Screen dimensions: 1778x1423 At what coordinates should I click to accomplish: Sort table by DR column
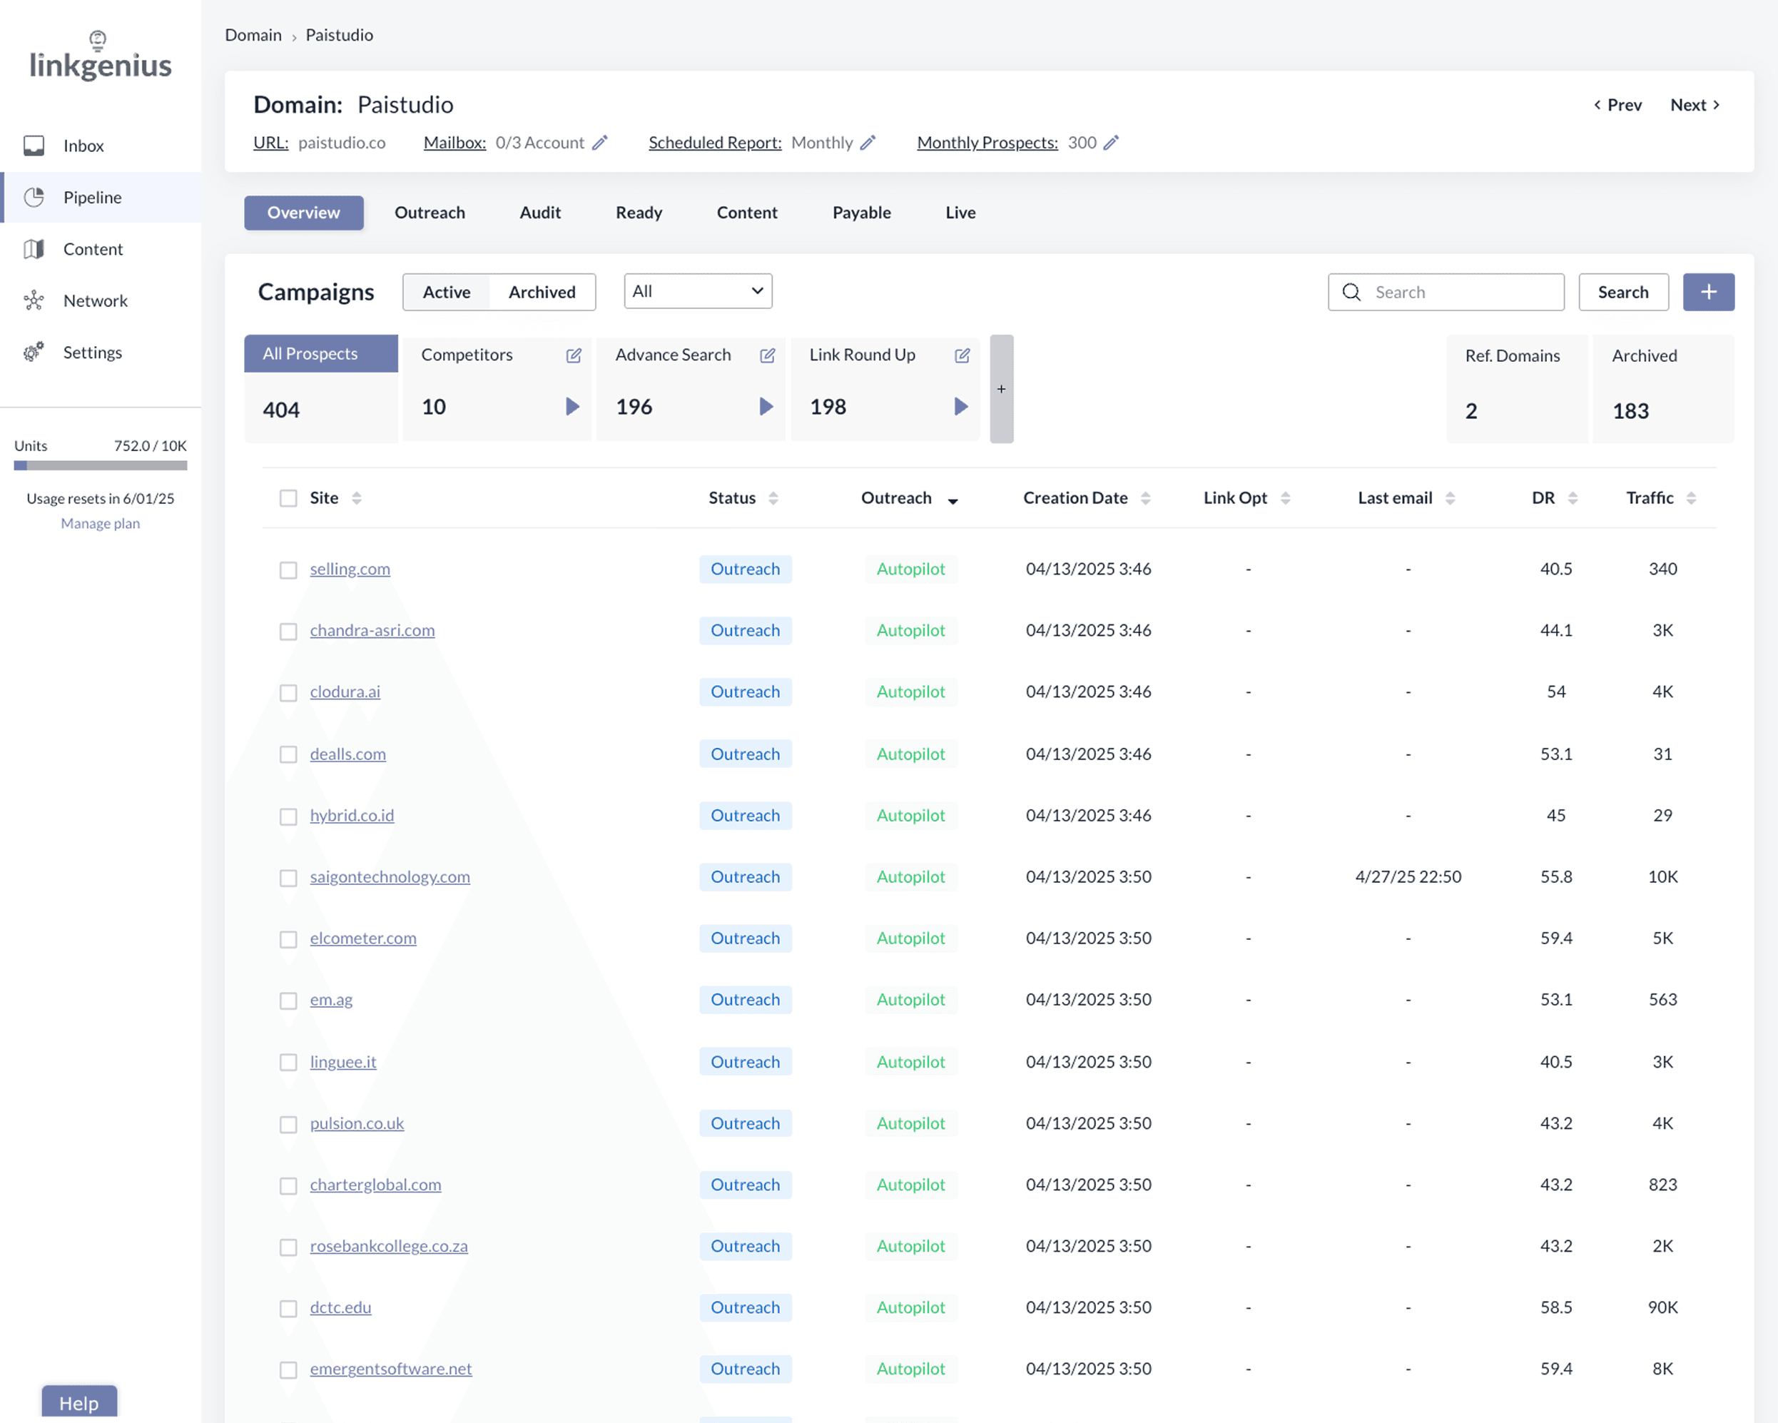[1554, 498]
